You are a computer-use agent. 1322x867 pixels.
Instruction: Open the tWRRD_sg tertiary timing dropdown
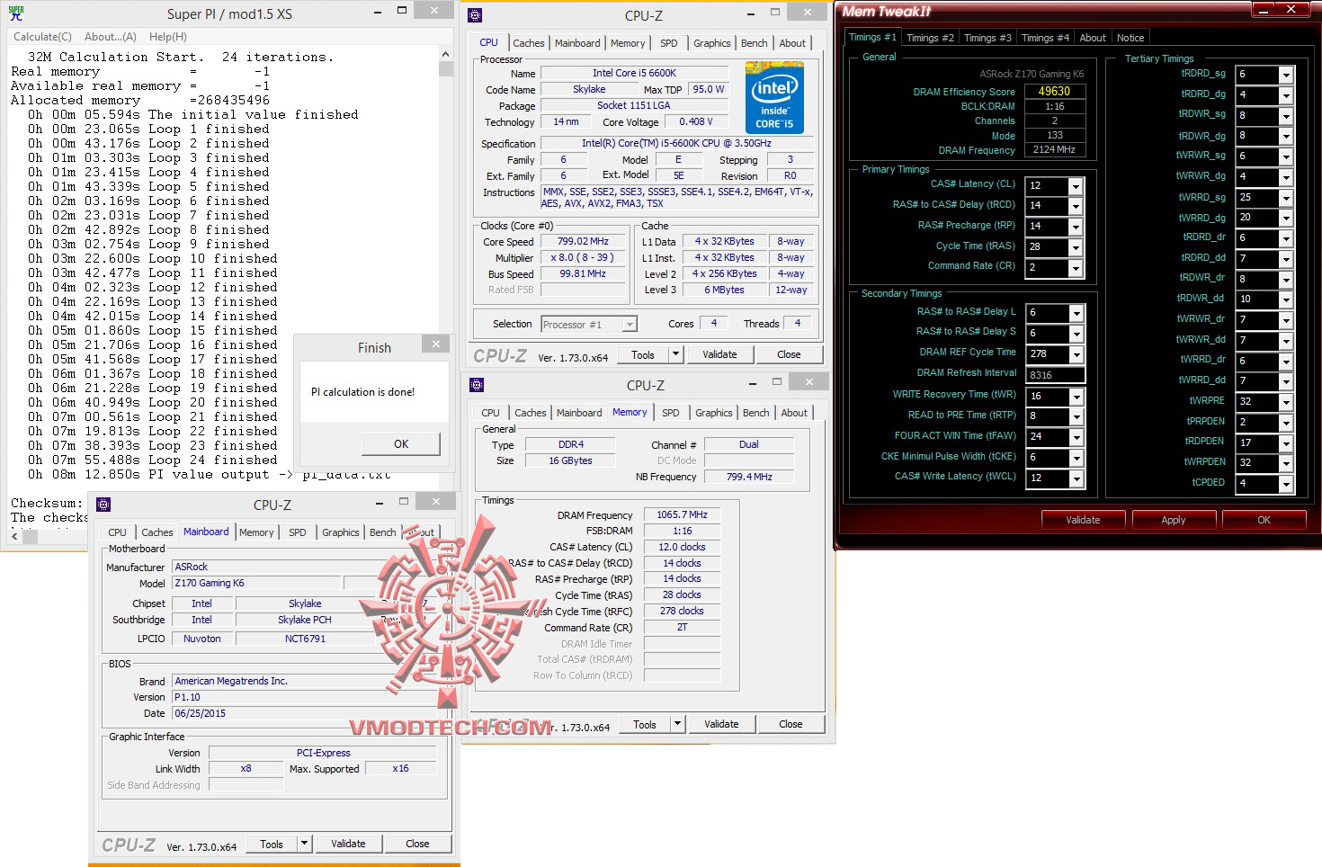(x=1286, y=198)
